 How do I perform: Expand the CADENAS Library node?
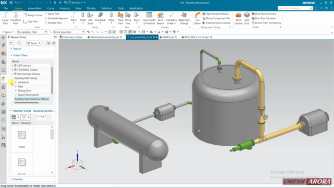(x=13, y=69)
